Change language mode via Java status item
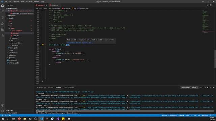The height and width of the screenshot is (121, 216). (x=195, y=115)
